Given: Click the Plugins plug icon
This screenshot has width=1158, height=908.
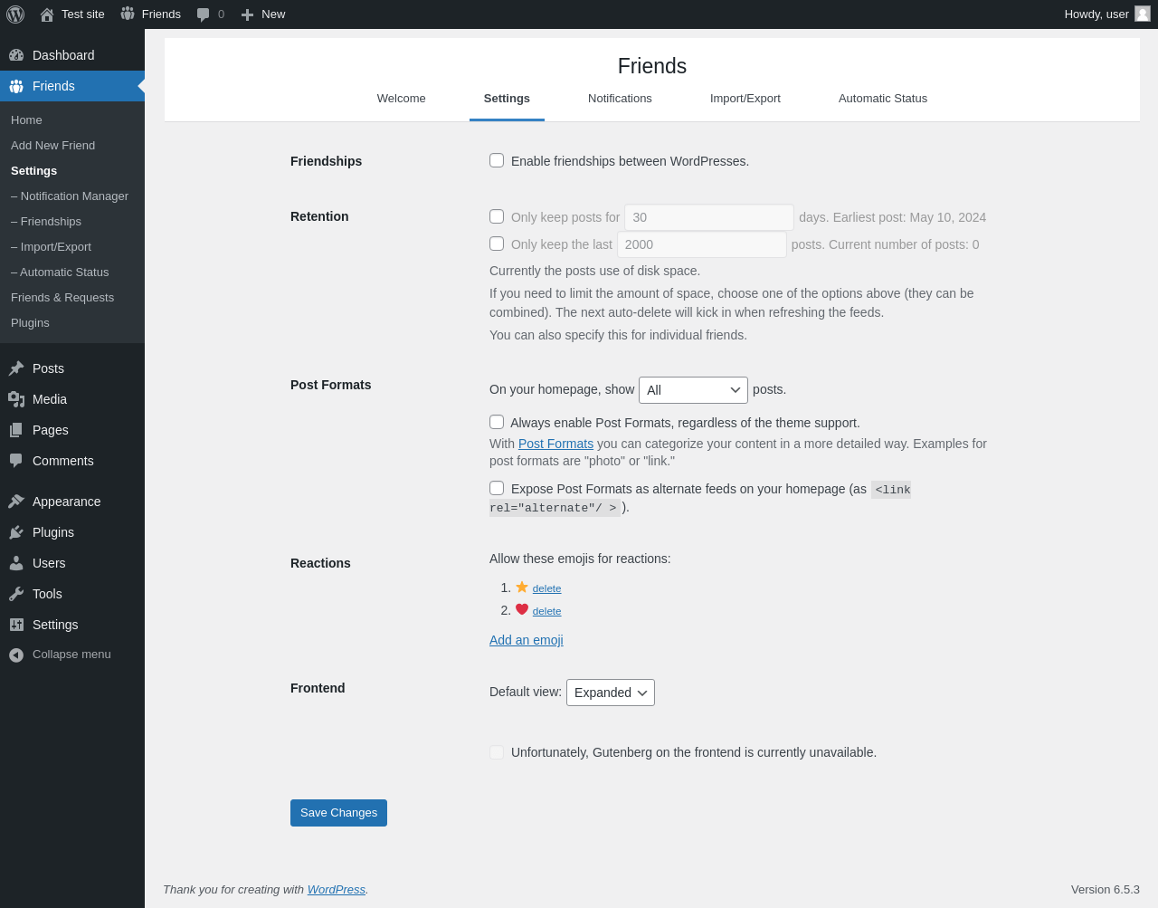Looking at the screenshot, I should click(x=16, y=532).
